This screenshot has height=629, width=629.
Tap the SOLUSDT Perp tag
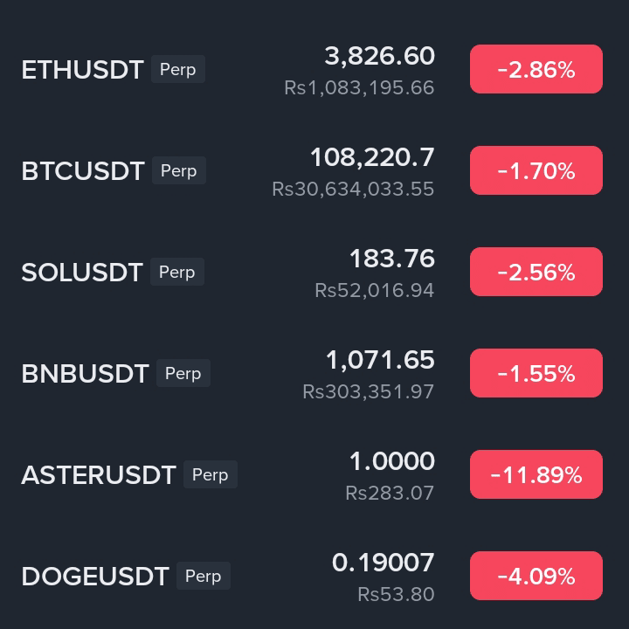[177, 272]
